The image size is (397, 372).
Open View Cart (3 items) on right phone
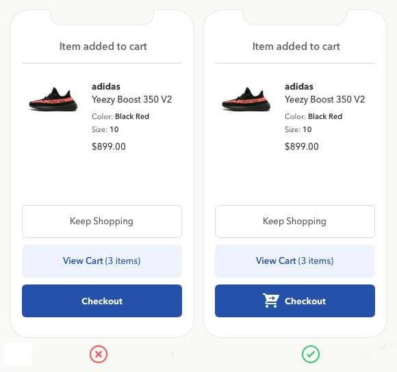295,261
